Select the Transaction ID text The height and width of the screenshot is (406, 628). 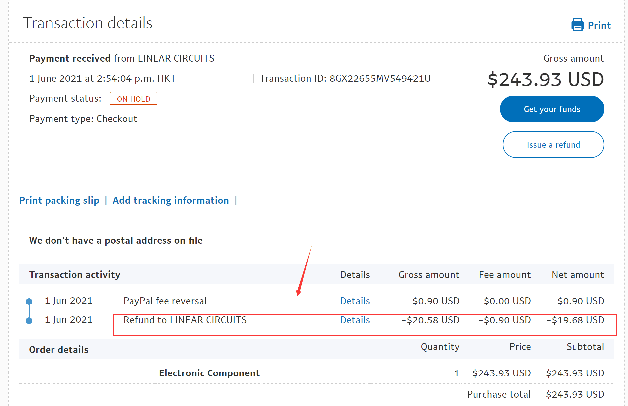(345, 78)
